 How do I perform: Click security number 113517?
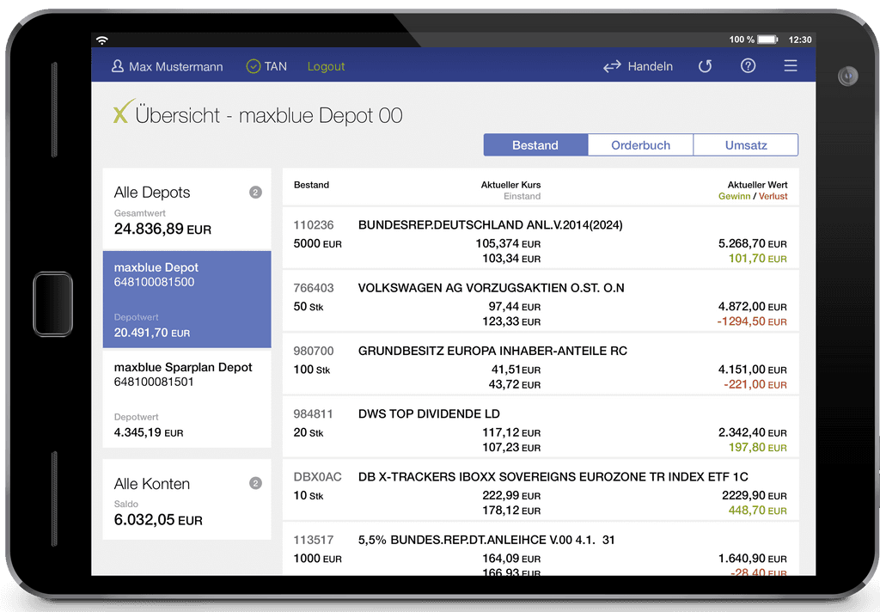point(314,540)
